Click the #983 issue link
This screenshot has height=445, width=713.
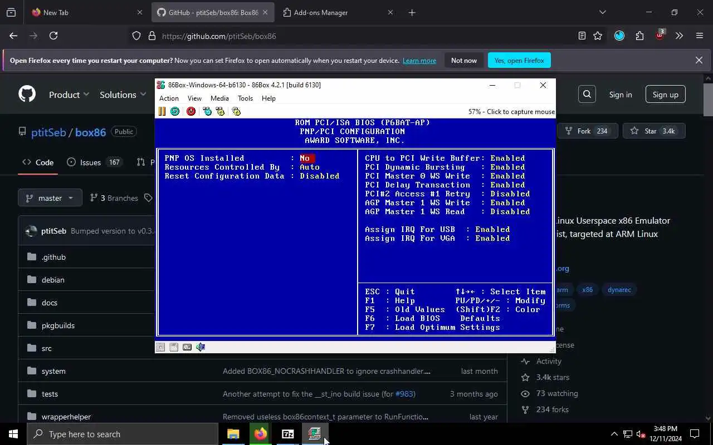404,394
